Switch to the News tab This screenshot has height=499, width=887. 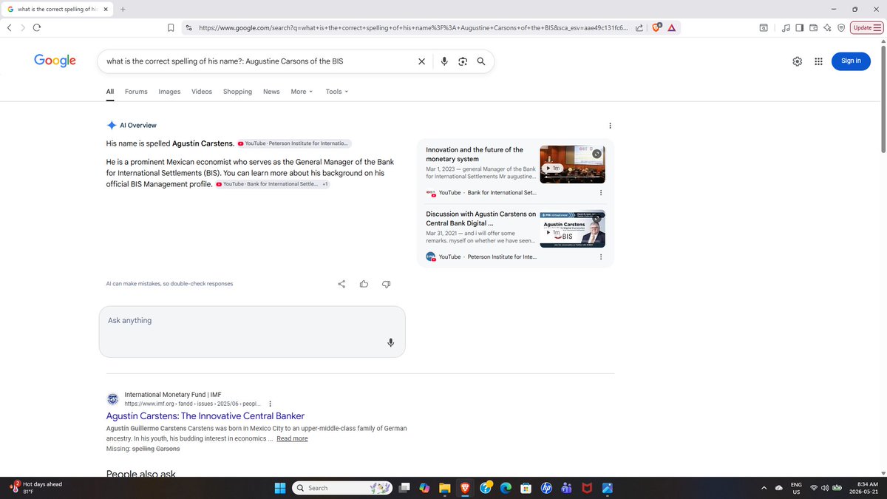pos(271,92)
